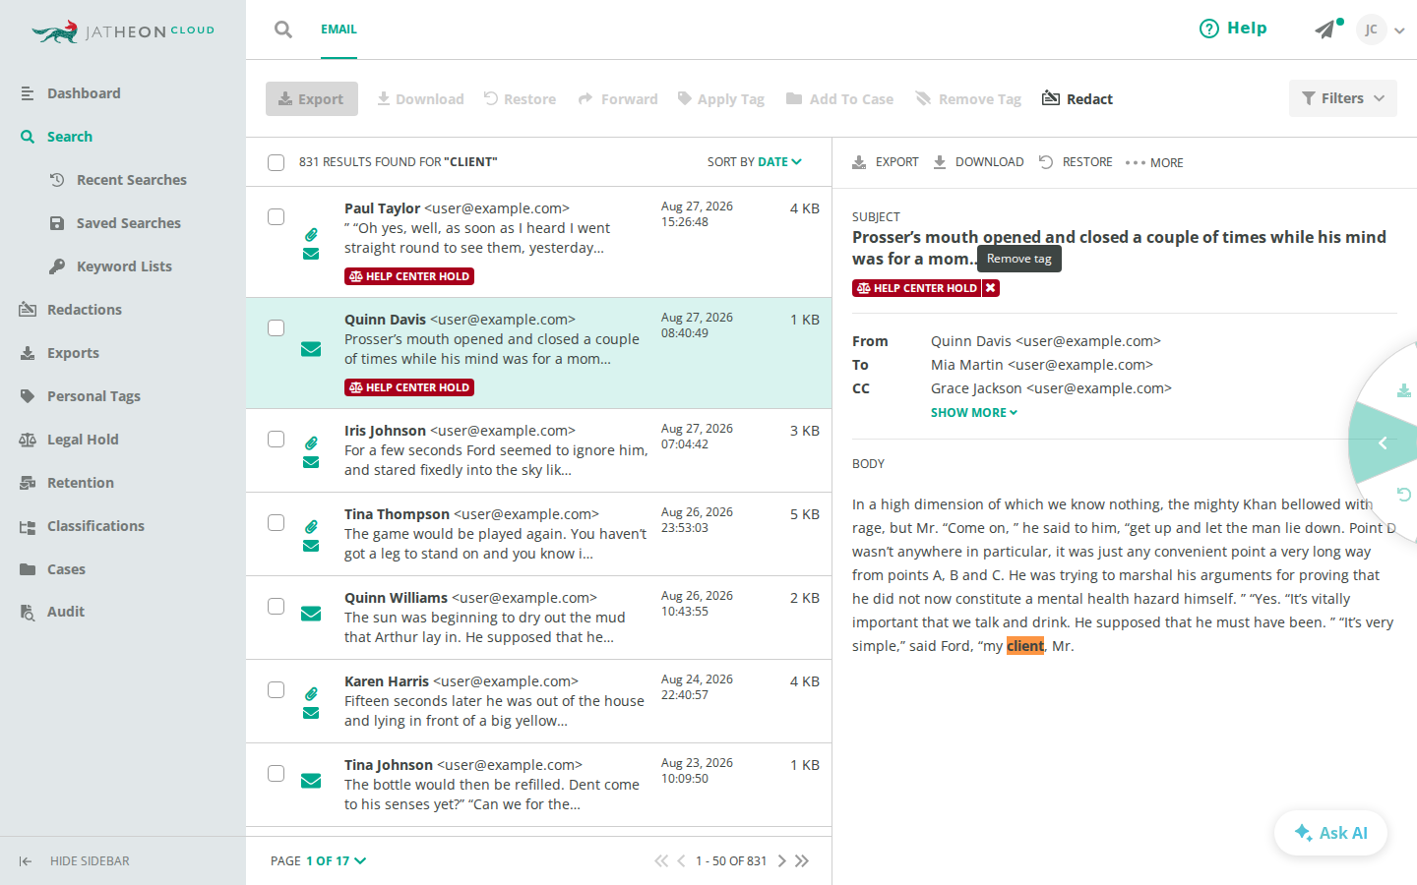Screen dimensions: 1417x885
Task: Expand Show More recipients
Action: (974, 413)
